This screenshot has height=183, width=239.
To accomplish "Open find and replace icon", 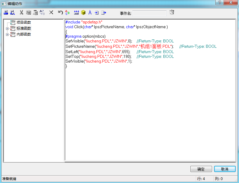I will point(42,12).
